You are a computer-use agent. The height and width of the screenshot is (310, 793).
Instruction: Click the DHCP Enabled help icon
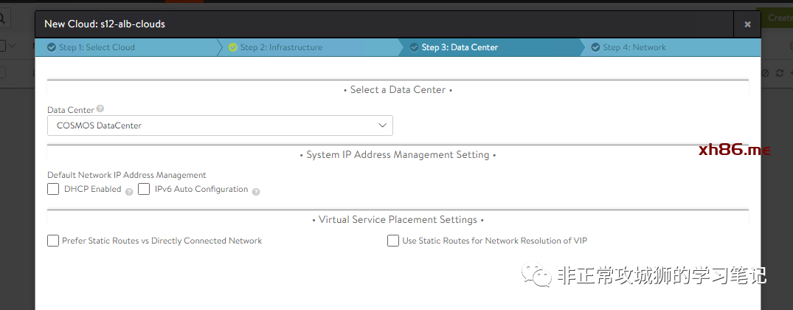(x=129, y=191)
